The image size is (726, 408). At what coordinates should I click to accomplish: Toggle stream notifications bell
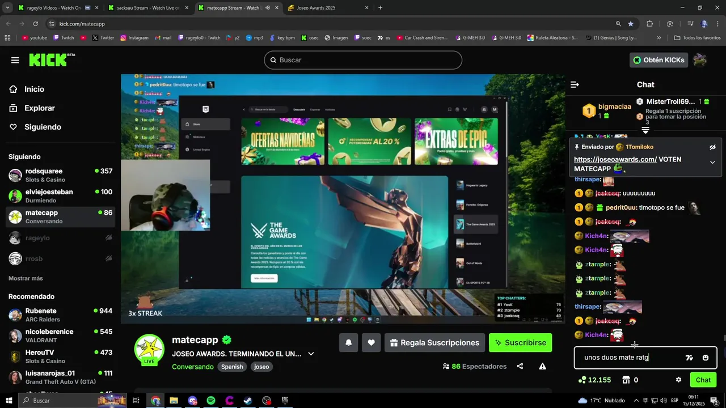[x=348, y=342]
